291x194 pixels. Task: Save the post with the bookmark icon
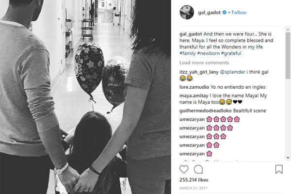pos(279,169)
